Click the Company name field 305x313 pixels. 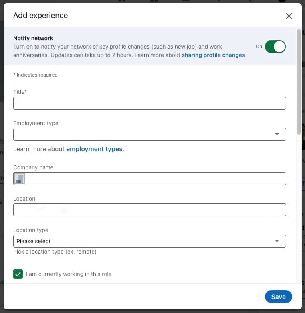click(x=149, y=179)
